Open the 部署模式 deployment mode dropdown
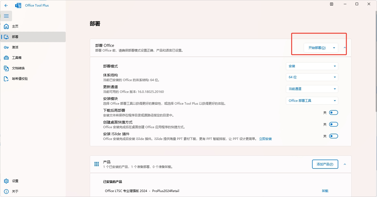 (x=312, y=66)
